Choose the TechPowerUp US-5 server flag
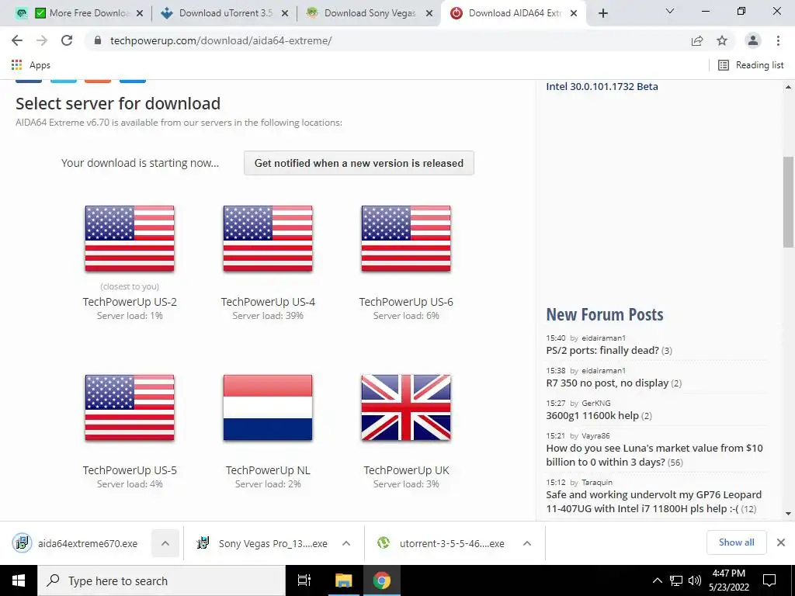This screenshot has width=795, height=596. coord(130,407)
